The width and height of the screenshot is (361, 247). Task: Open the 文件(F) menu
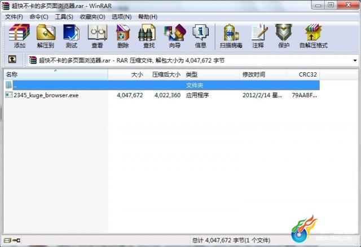coord(14,17)
